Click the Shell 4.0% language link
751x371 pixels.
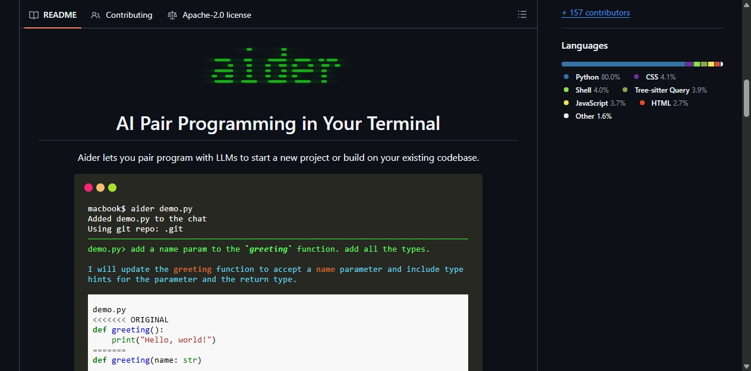click(x=586, y=90)
